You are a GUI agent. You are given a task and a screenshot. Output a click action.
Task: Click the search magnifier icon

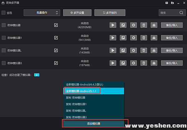181,12
